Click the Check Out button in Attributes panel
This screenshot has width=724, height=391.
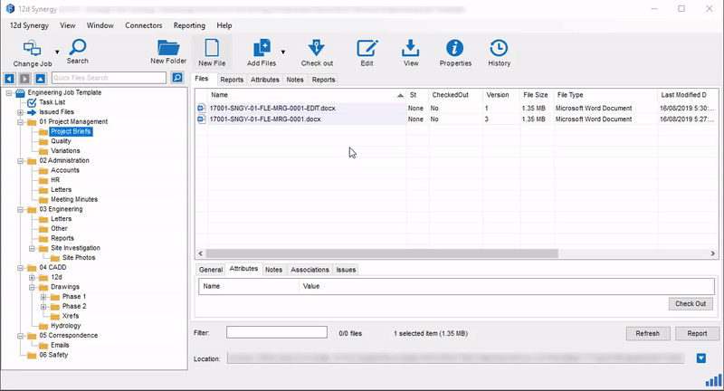(690, 304)
